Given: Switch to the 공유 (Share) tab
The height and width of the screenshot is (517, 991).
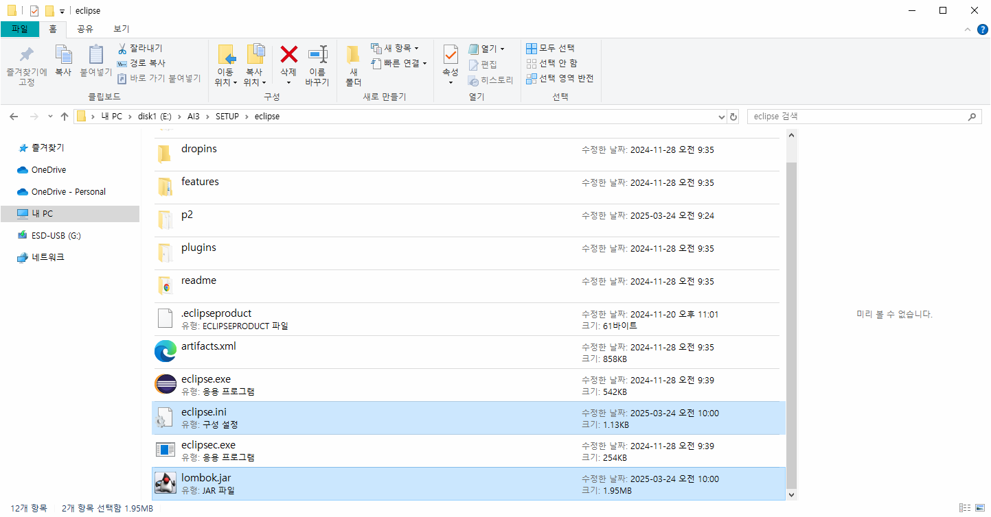Looking at the screenshot, I should [x=85, y=29].
